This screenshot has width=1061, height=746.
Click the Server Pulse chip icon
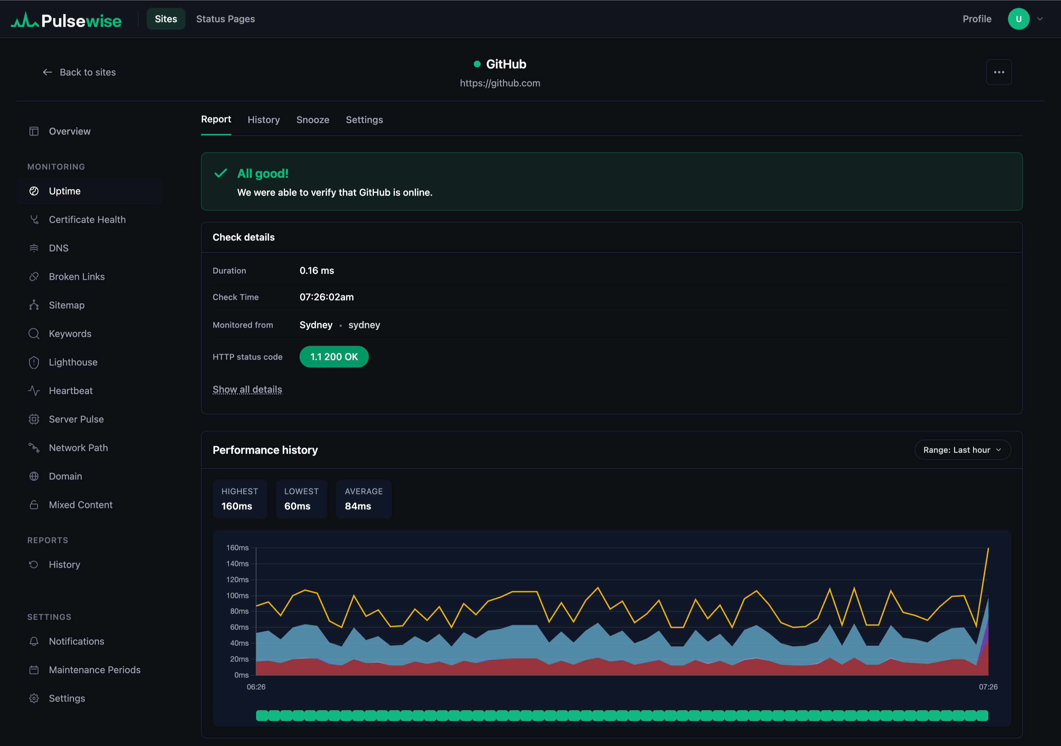click(34, 419)
